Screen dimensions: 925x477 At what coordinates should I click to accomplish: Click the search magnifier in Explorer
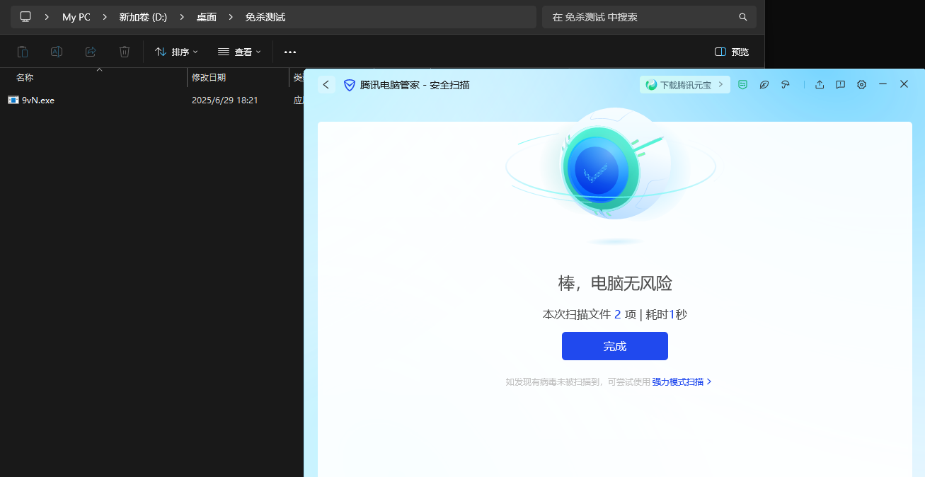(x=742, y=17)
